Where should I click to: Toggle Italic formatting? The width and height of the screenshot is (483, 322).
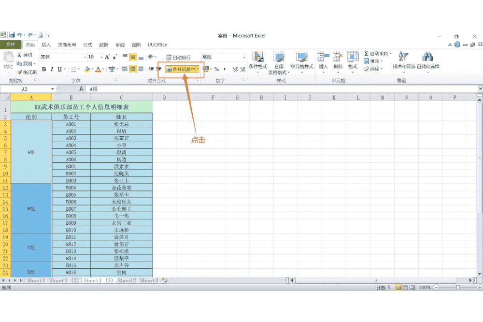pos(52,69)
